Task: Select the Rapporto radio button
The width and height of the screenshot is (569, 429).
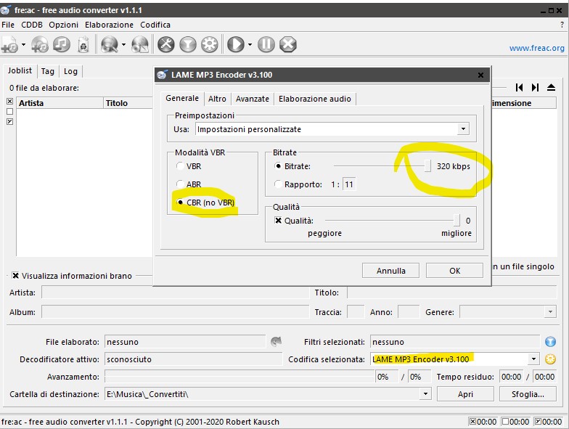Action: [x=278, y=184]
